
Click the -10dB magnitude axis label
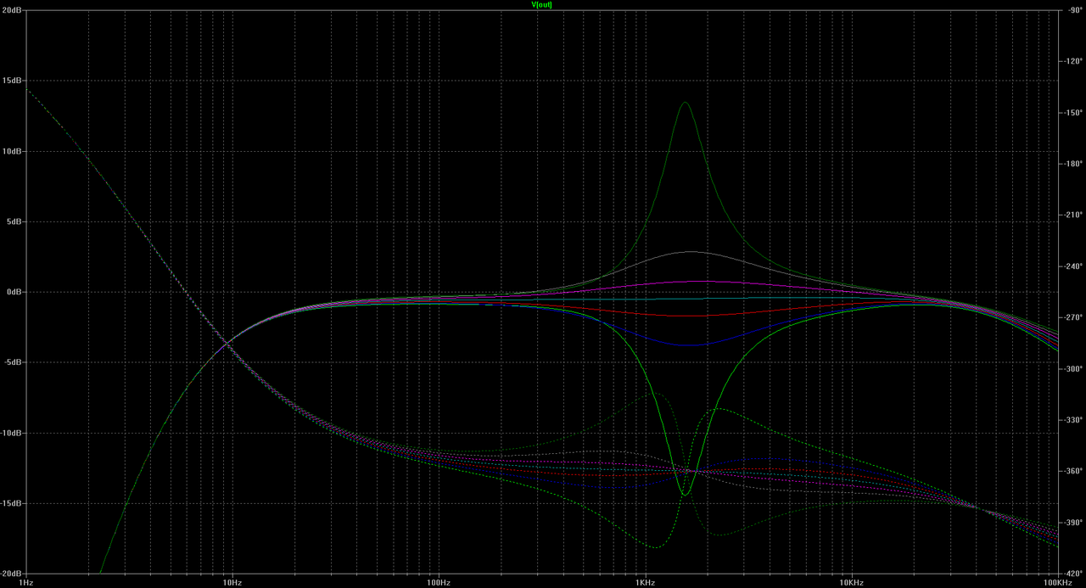tap(11, 433)
